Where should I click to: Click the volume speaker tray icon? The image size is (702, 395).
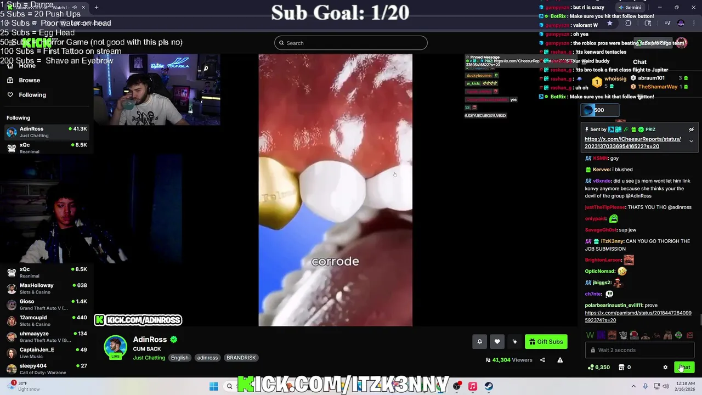pyautogui.click(x=666, y=386)
